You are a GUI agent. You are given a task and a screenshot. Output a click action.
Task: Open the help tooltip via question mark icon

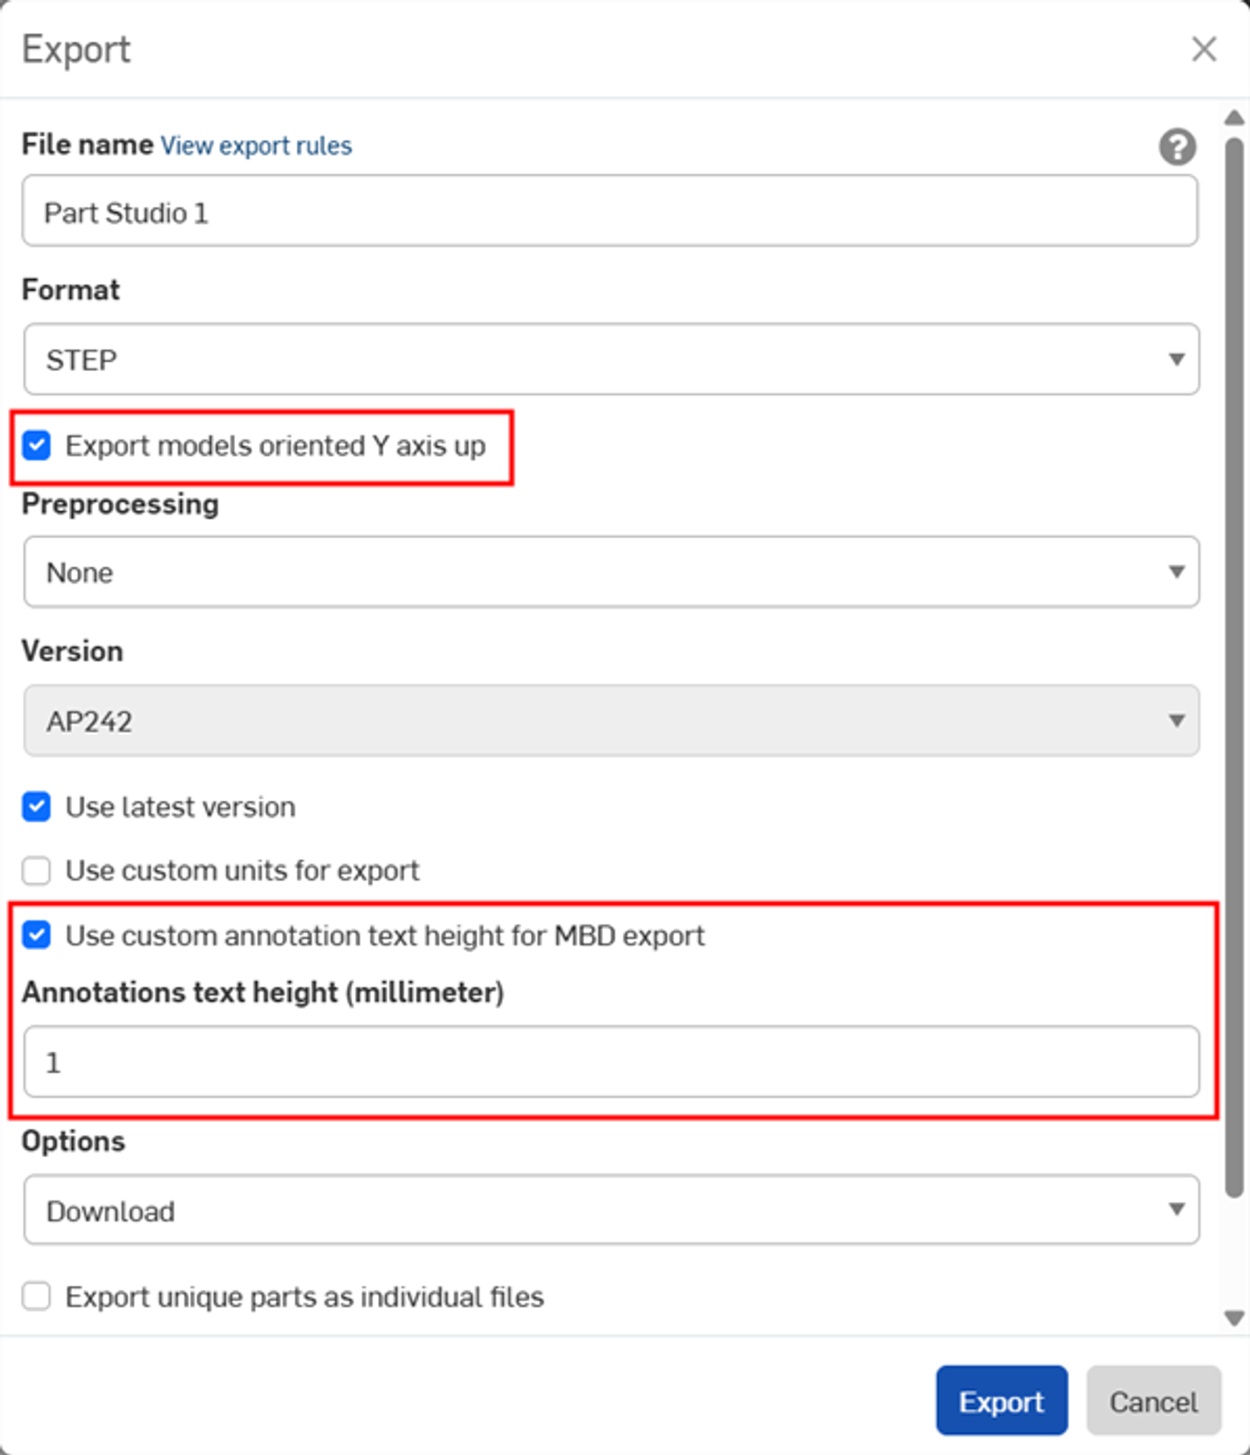[1177, 148]
